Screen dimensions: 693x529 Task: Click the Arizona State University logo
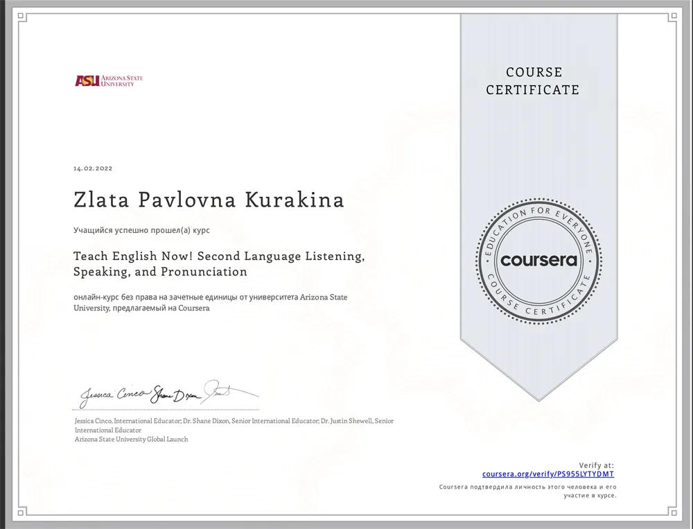click(x=109, y=80)
